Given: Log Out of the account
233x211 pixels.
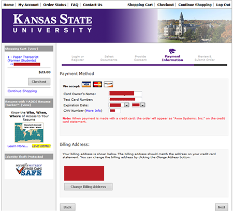Looking at the screenshot, I should pos(223,5).
